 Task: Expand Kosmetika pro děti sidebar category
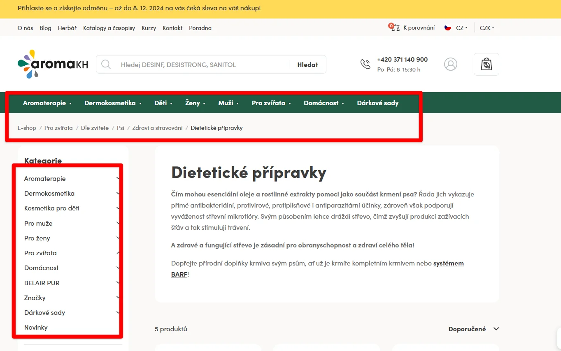click(x=118, y=208)
